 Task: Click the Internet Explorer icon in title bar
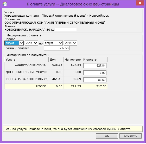pyautogui.click(x=5, y=4)
